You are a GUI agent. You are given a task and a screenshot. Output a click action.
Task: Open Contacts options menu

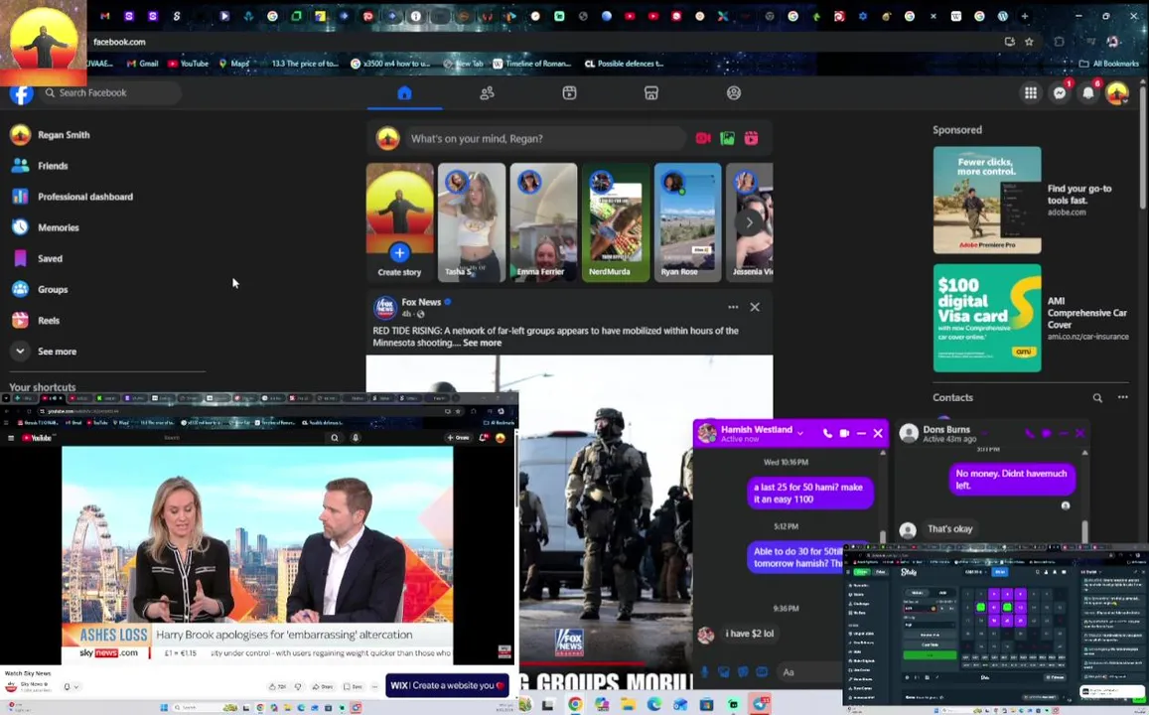pyautogui.click(x=1122, y=397)
